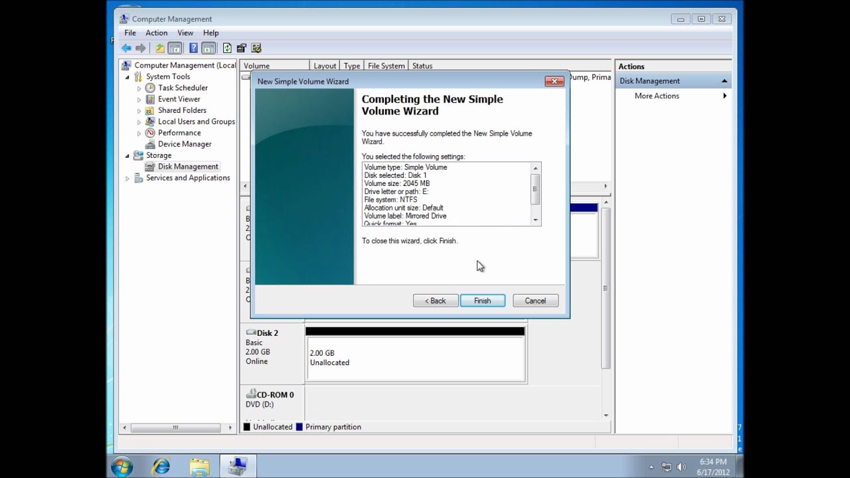Click the Computer Management taskbar button
This screenshot has width=850, height=478.
[238, 467]
